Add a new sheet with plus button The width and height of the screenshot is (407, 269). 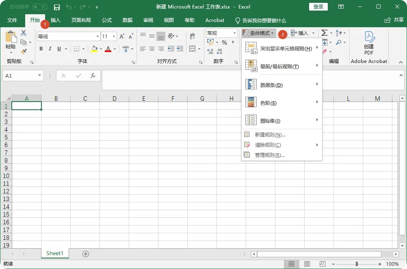(86, 254)
